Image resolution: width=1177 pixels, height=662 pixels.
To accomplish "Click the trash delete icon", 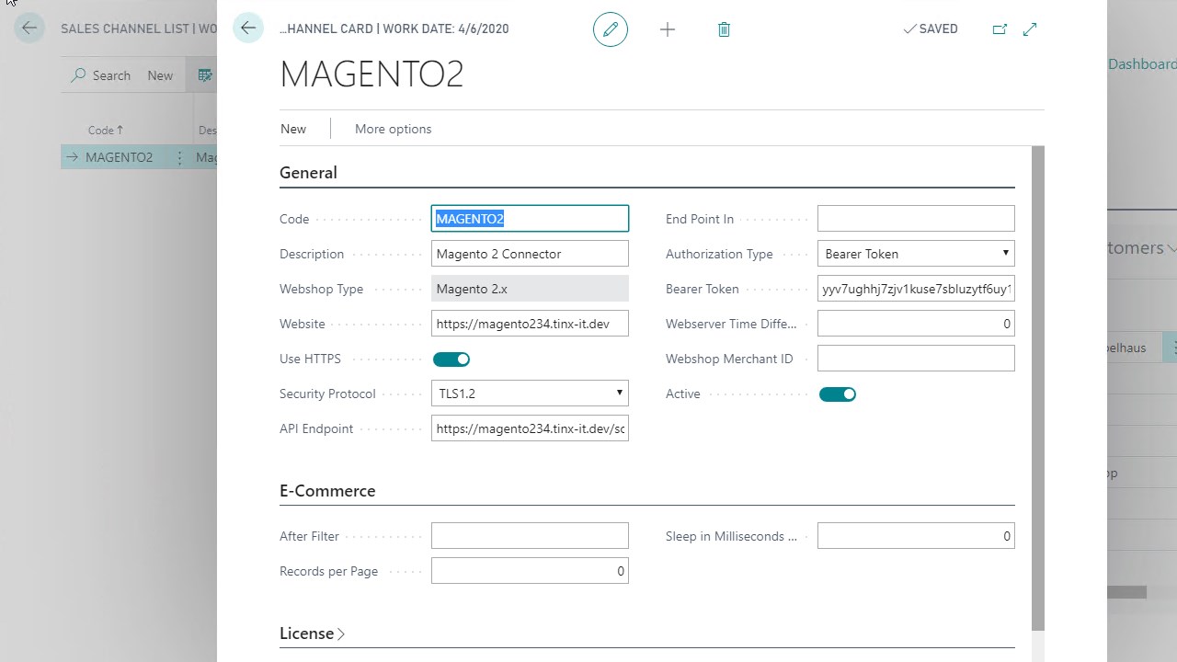I will [724, 29].
